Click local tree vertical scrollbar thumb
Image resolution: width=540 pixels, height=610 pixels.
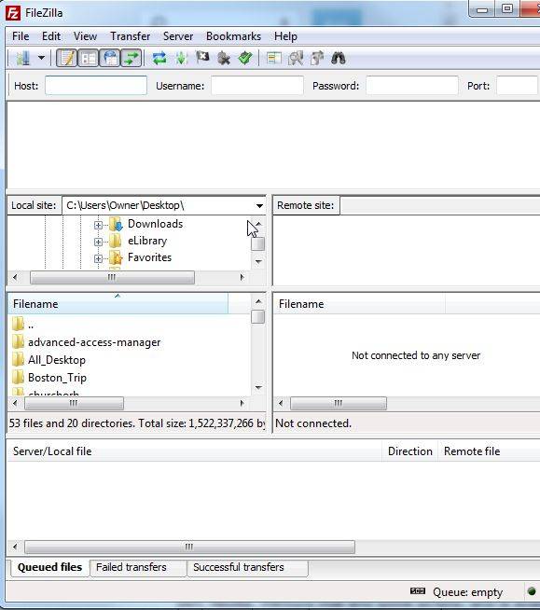pos(258,244)
